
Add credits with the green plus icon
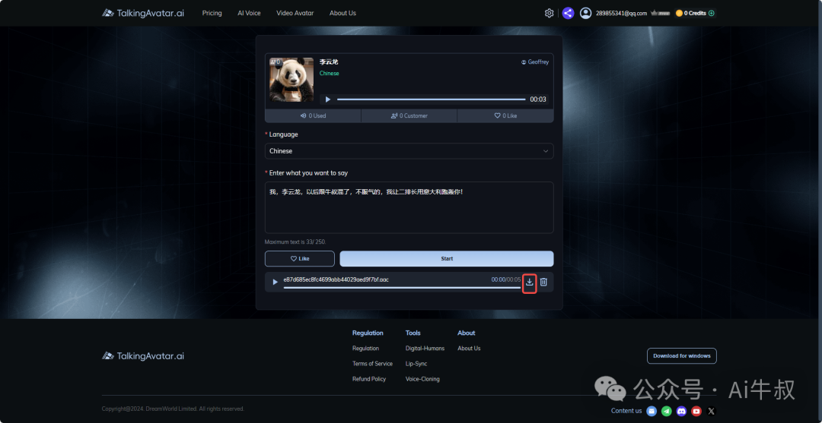(712, 13)
